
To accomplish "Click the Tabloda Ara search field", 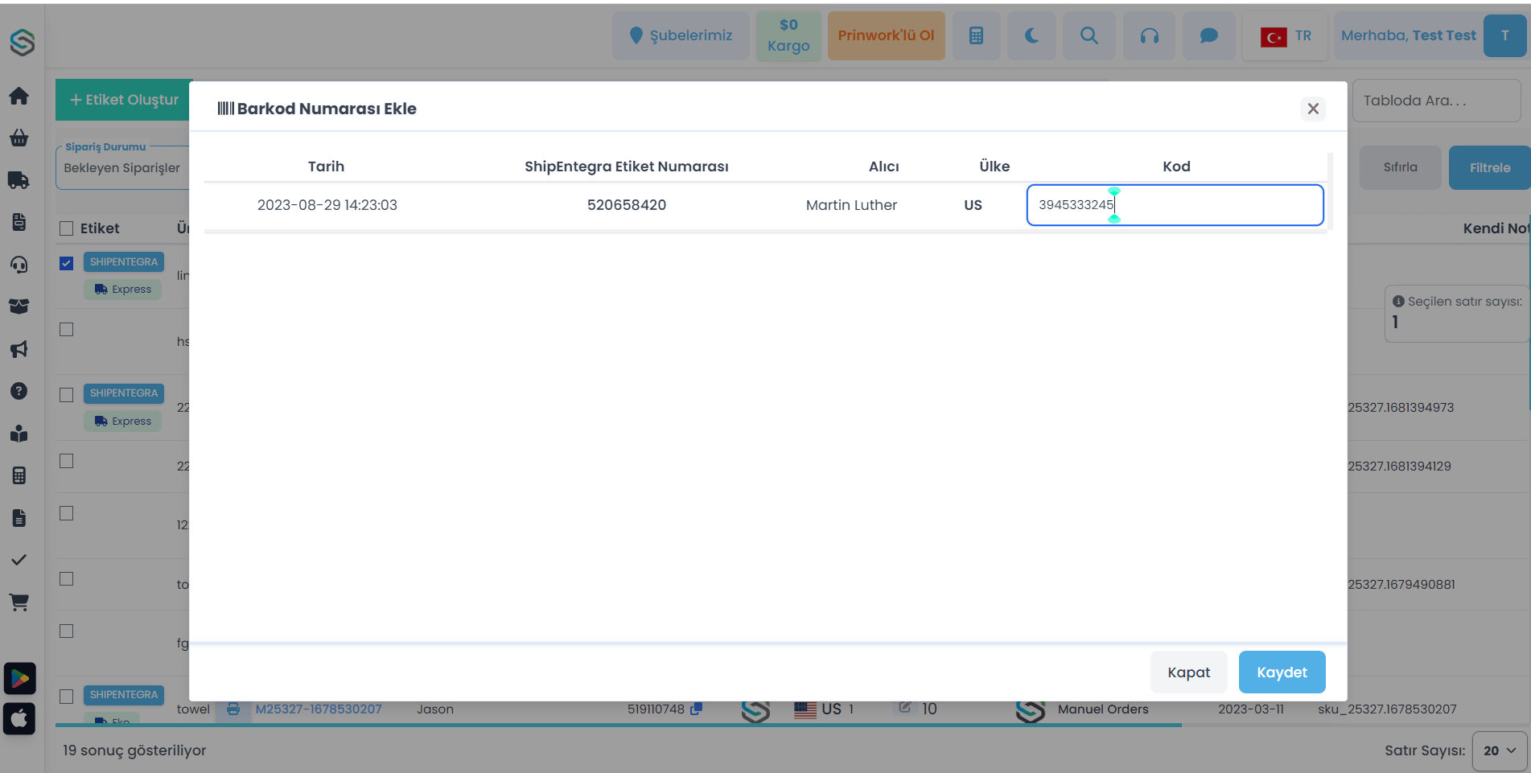I will (1436, 101).
